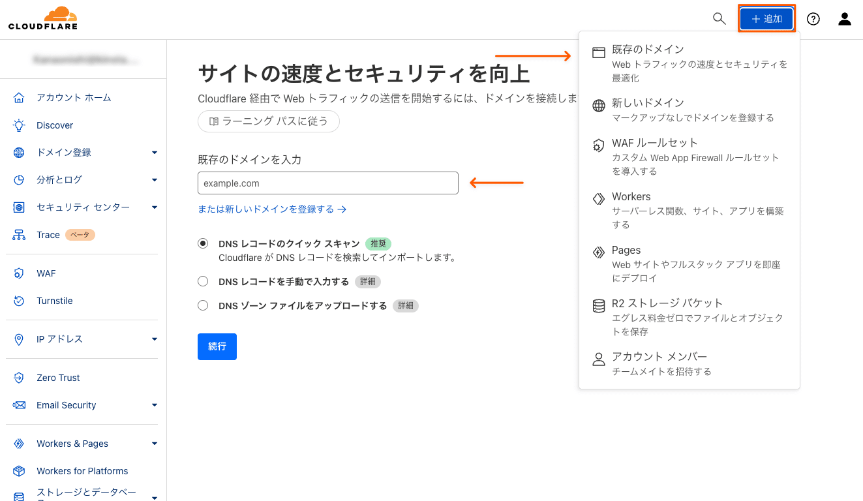Expand the Email Security sidebar arrow

point(155,405)
